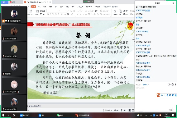Click the highlighter pen icon
177x118 pixels.
pyautogui.click(x=72, y=14)
